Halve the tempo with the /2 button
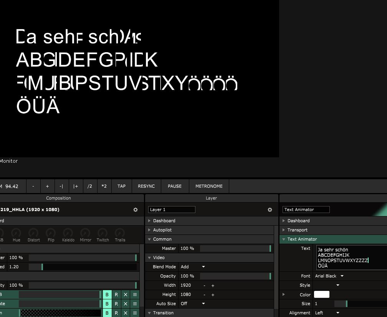387x317 pixels. tap(90, 186)
